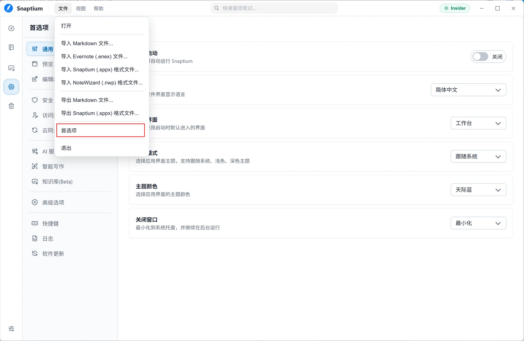Open the 工作台 startup interface dropdown

click(x=478, y=123)
